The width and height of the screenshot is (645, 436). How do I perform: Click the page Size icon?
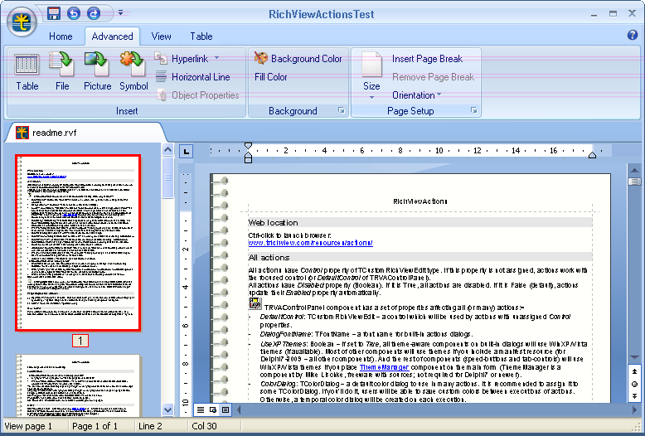pyautogui.click(x=371, y=65)
